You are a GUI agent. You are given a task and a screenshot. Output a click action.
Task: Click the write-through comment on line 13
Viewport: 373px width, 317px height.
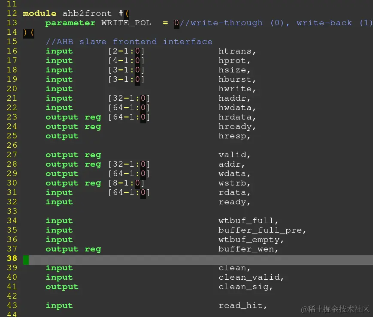(276, 23)
